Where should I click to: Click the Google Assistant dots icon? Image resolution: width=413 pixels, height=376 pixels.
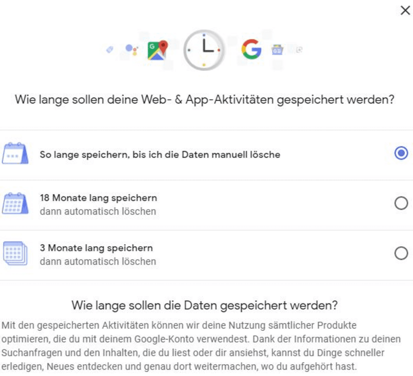tap(131, 50)
